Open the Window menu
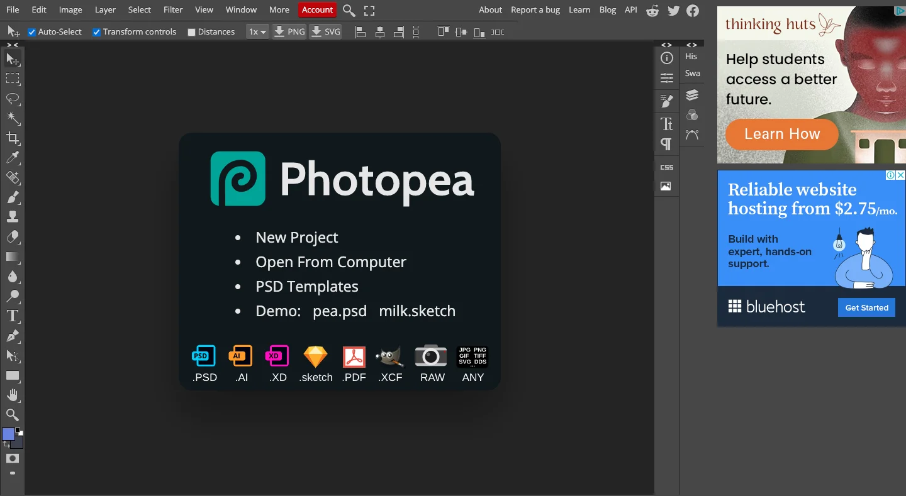 point(241,9)
